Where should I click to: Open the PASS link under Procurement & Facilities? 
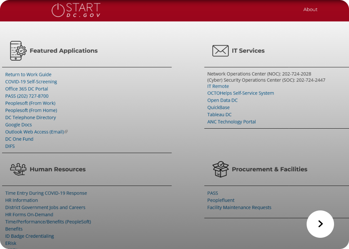click(x=213, y=193)
